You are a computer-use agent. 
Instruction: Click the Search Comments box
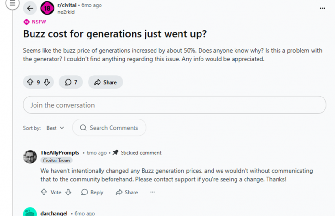109,128
